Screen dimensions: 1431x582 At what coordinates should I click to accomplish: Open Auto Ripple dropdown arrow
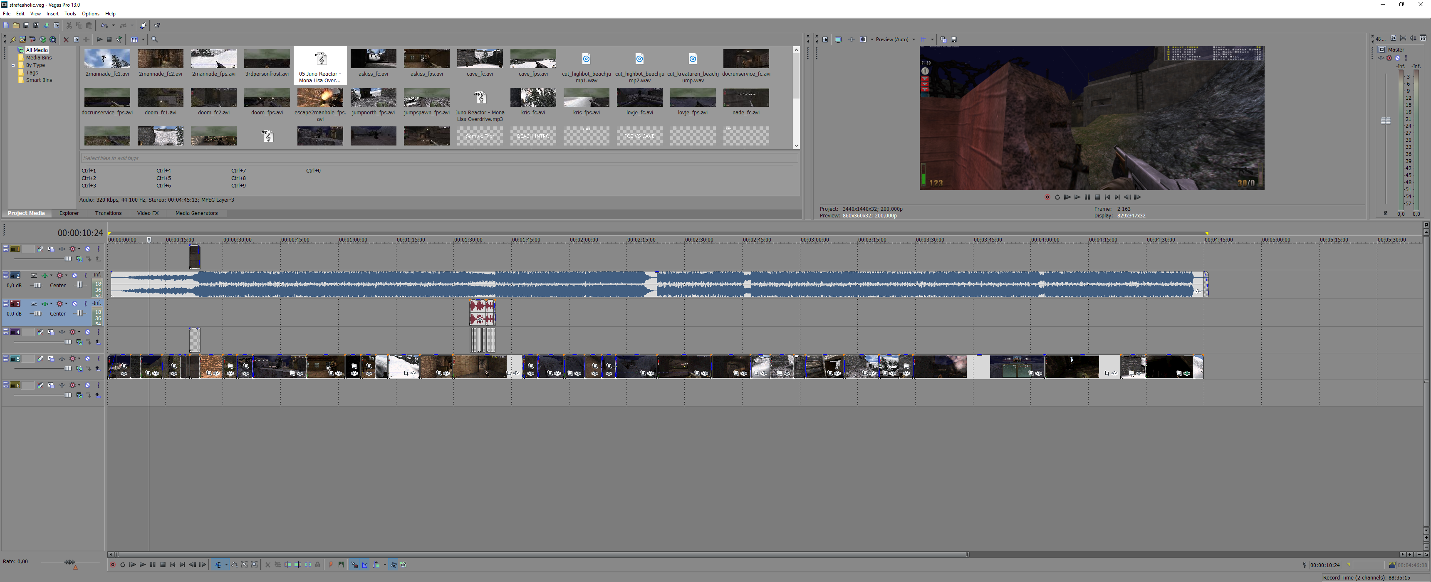click(385, 565)
